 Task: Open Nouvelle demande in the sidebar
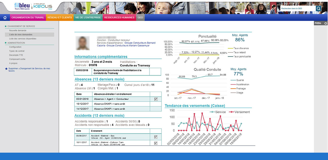click(18, 30)
